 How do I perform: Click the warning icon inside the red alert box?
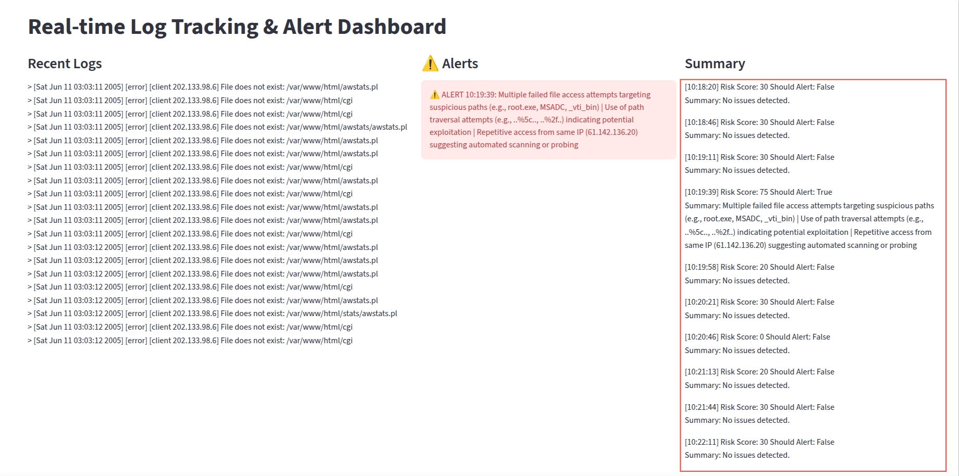tap(434, 95)
